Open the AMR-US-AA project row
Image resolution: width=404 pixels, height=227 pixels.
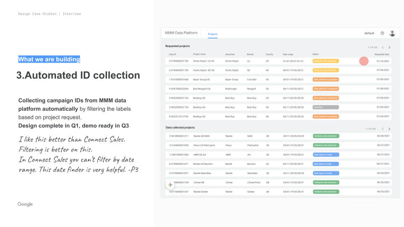coord(278,155)
